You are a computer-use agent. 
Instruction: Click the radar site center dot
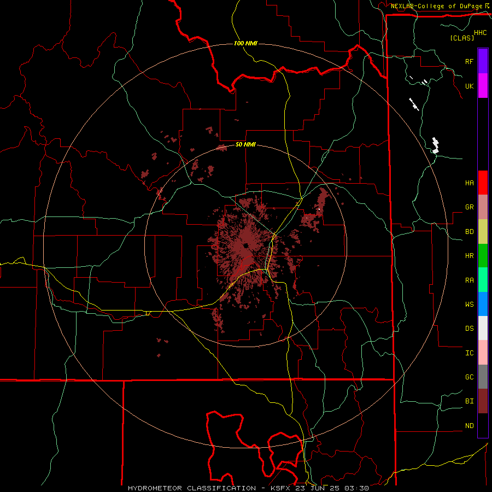coord(245,245)
